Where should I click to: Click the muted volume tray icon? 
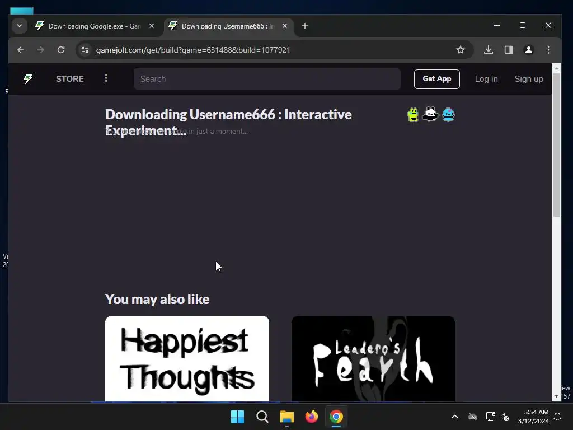coord(505,417)
